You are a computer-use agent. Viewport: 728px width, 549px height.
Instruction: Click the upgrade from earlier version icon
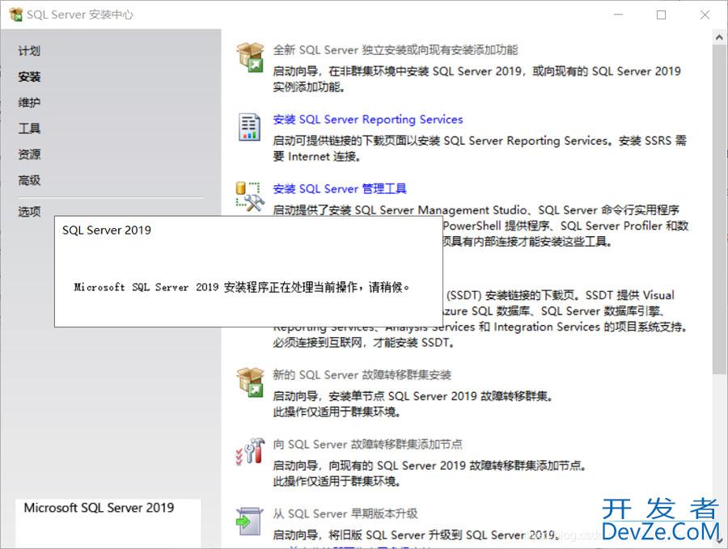250,522
